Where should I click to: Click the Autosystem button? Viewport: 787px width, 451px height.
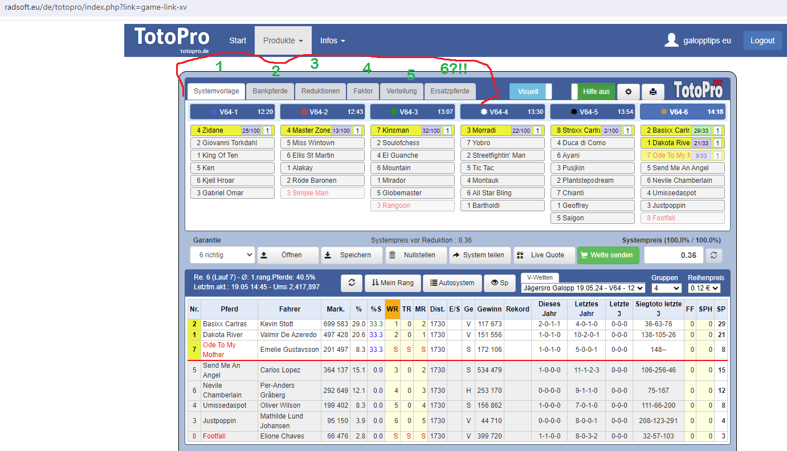tap(452, 282)
